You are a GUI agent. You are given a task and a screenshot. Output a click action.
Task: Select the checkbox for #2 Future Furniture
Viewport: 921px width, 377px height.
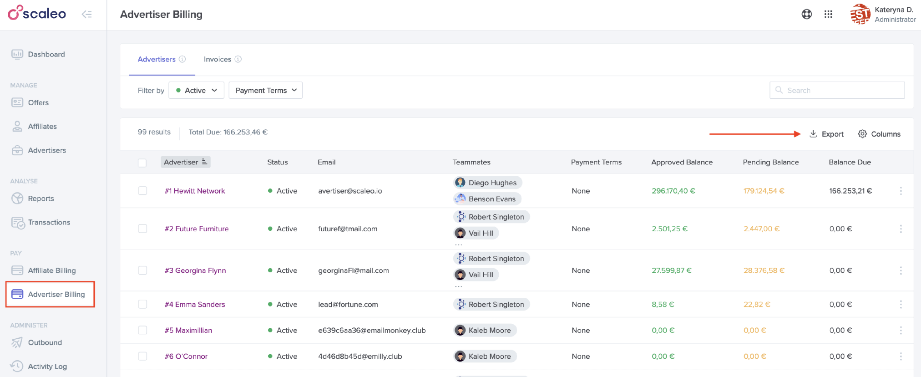coord(142,229)
